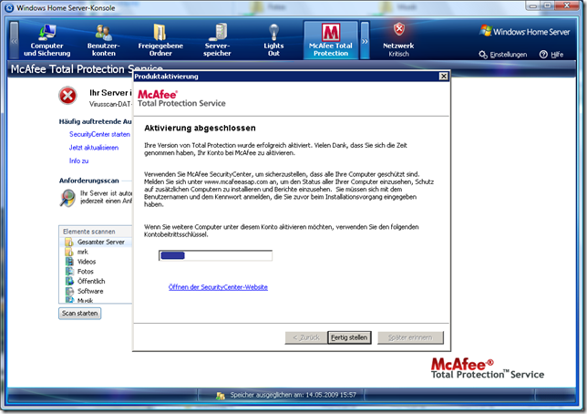This screenshot has height=414, width=587.
Task: Click the Zurück button
Action: 306,337
